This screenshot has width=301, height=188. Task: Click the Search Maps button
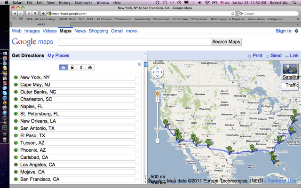226,42
